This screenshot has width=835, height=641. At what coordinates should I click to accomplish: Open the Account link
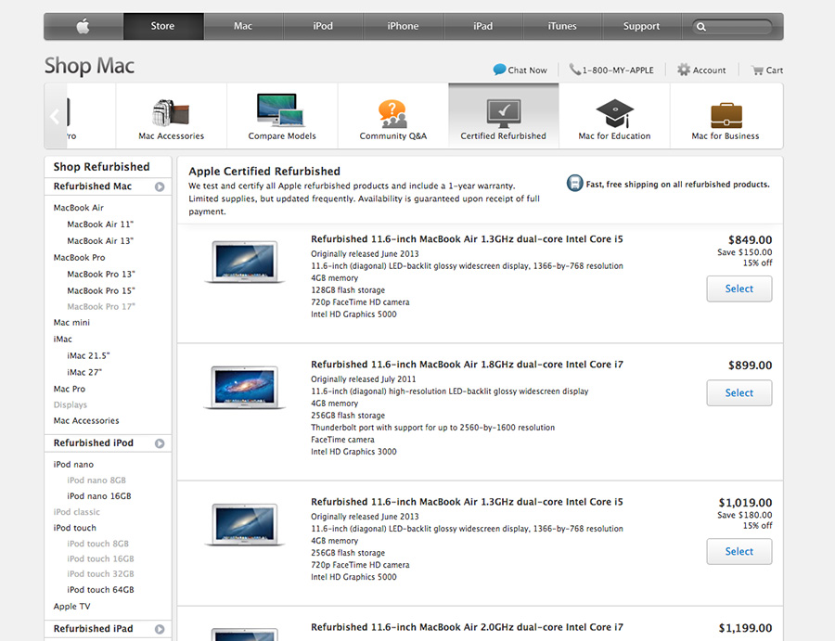[x=709, y=71]
